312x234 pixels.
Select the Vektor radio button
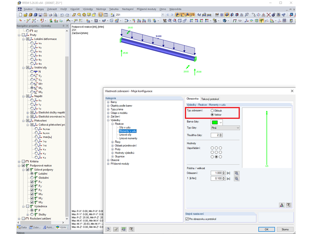click(x=212, y=115)
